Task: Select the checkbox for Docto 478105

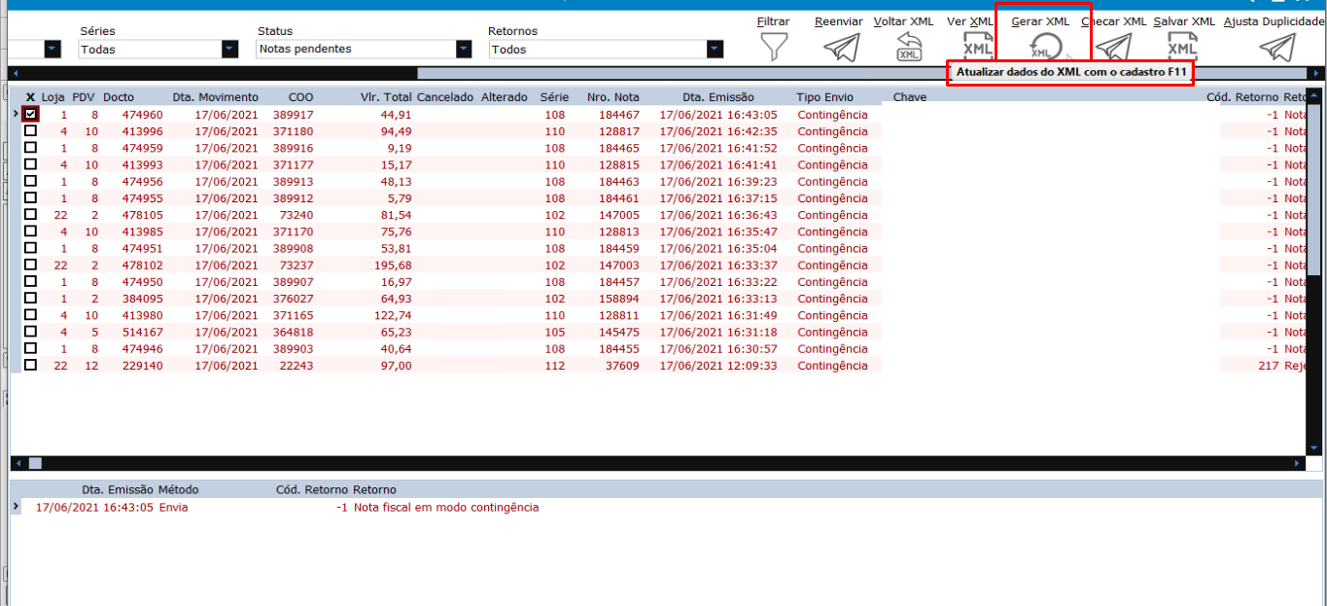Action: tap(31, 214)
